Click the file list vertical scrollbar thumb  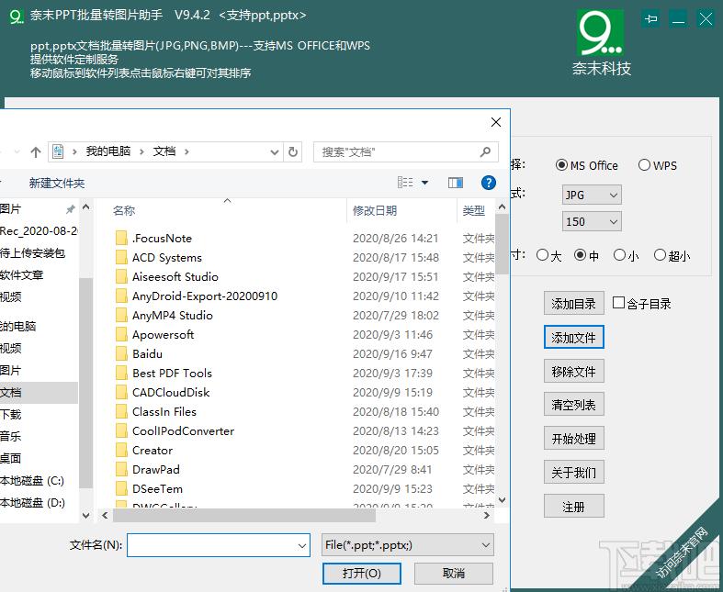(503, 244)
